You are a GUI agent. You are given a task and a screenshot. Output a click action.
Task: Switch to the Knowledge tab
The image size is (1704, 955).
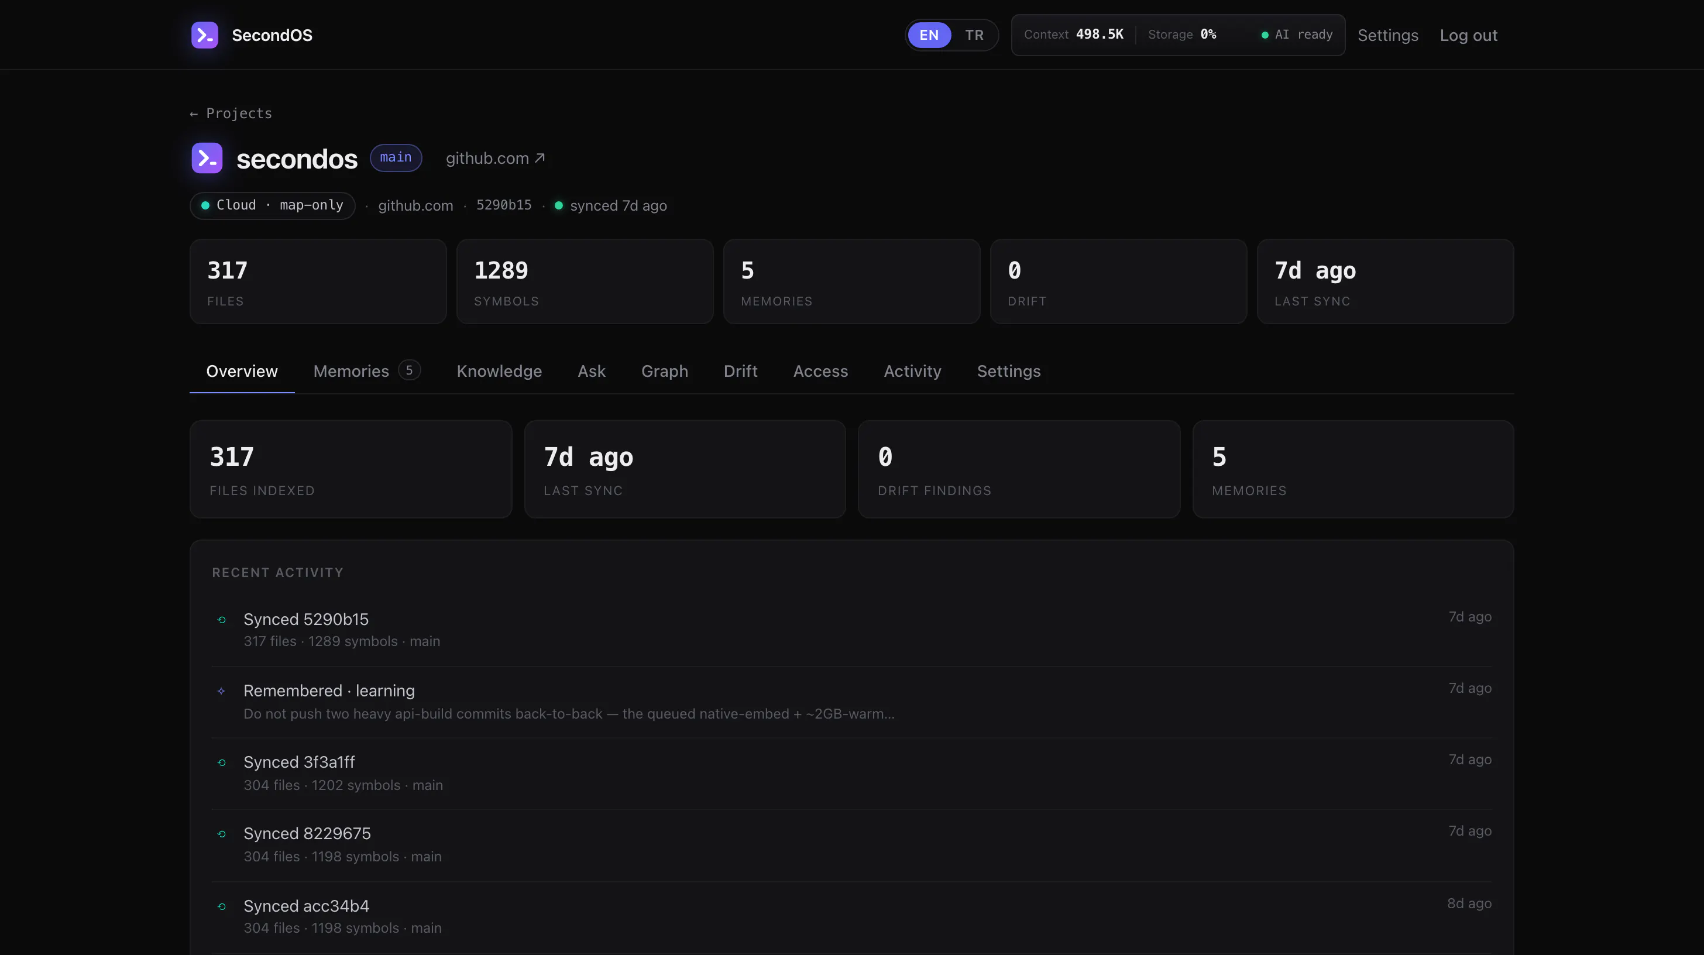(499, 371)
